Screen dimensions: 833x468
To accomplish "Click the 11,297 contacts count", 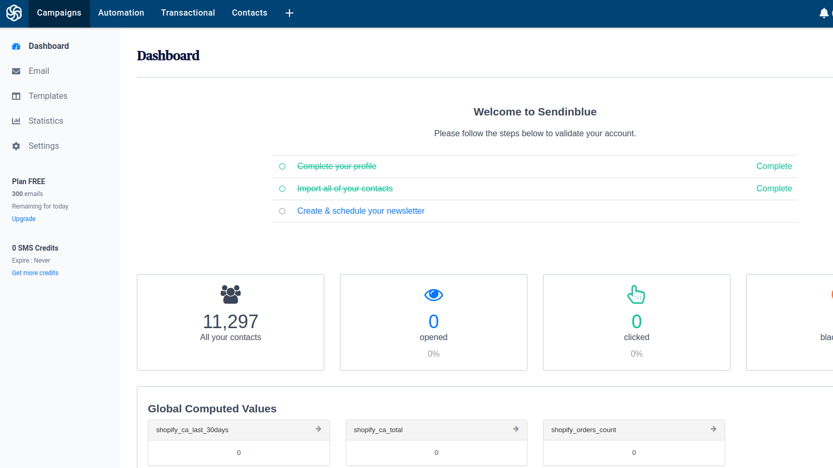I will pyautogui.click(x=231, y=322).
